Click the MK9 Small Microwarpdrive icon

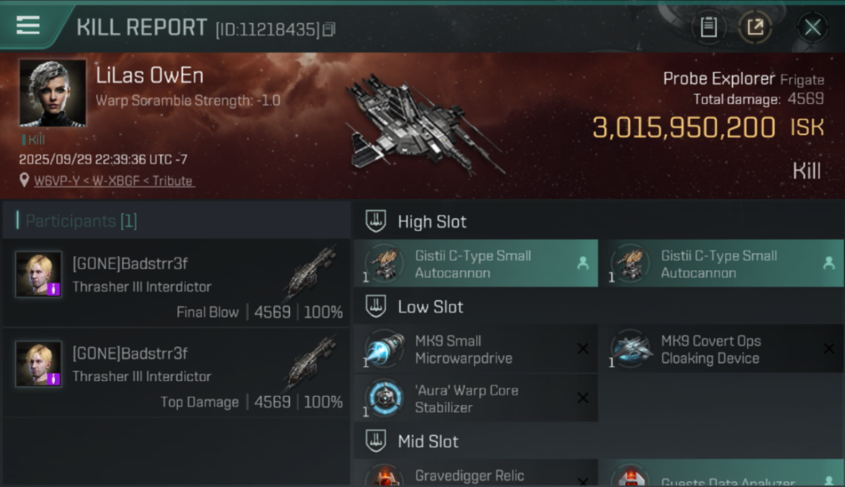(383, 349)
